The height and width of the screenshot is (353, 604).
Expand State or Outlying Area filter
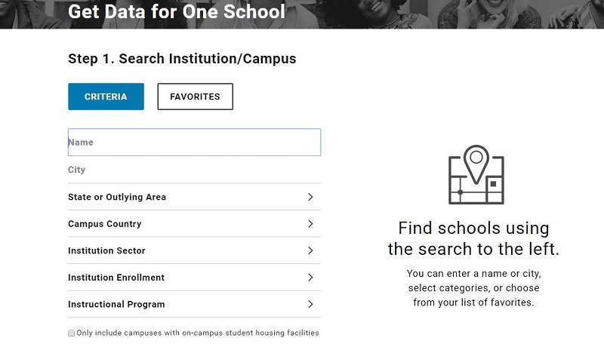point(117,197)
